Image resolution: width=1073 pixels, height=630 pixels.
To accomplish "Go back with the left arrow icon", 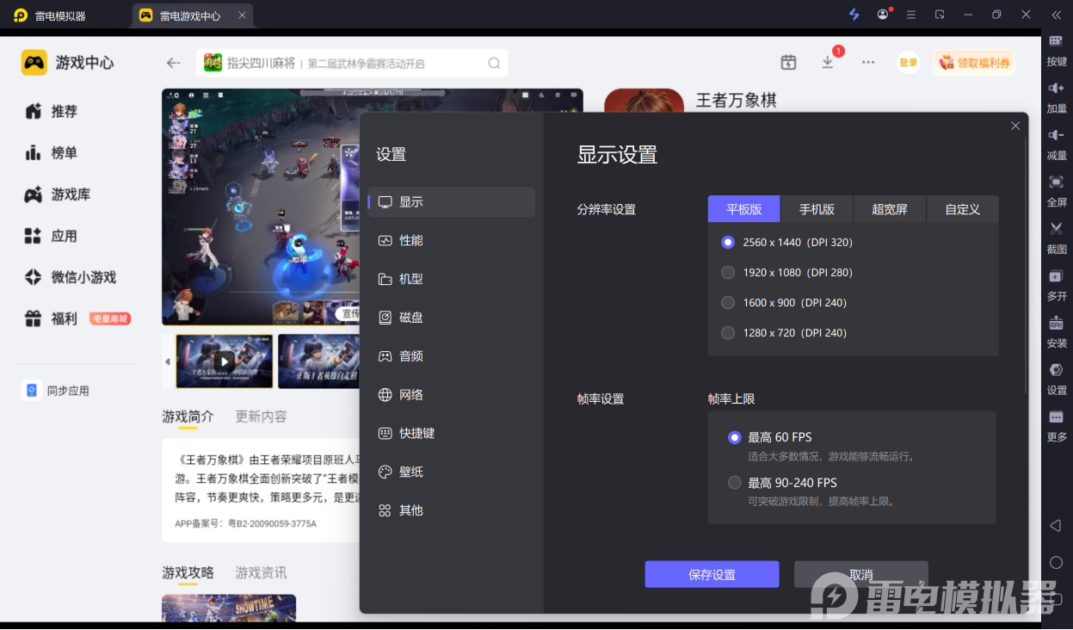I will point(174,63).
